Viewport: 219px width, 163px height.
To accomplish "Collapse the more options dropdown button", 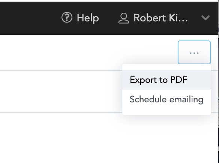I will (x=194, y=52).
